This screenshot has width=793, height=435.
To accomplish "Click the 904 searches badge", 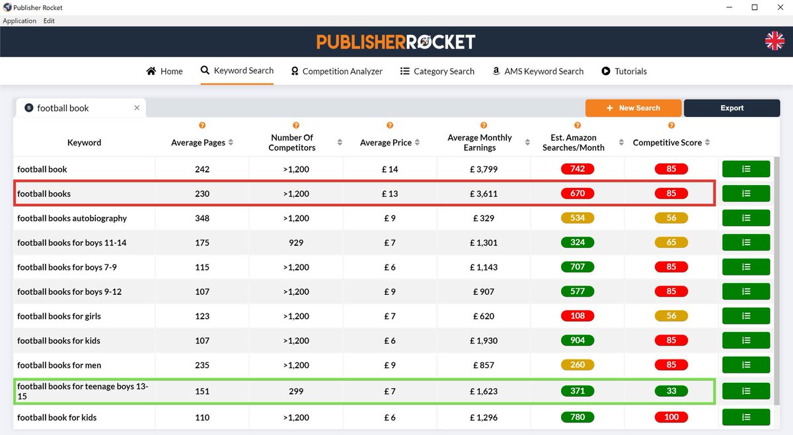I will click(x=578, y=340).
